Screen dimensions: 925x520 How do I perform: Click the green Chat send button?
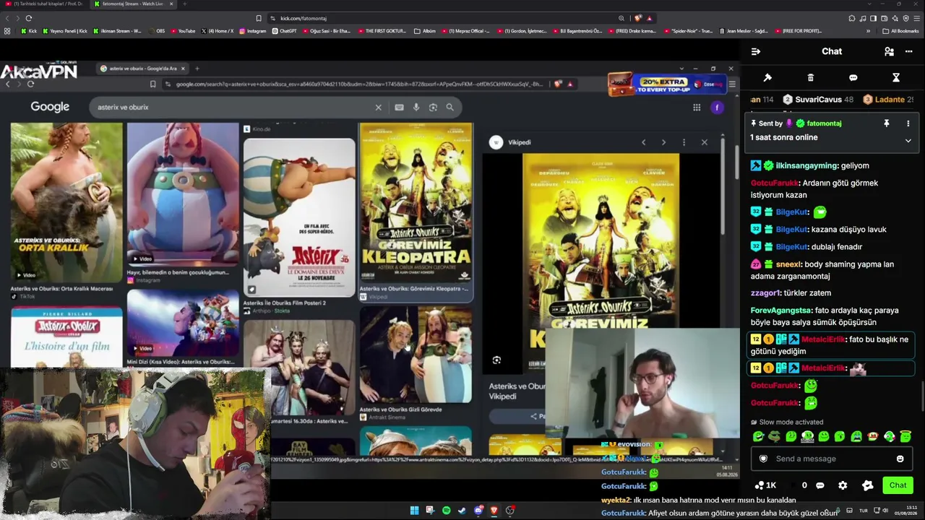898,485
